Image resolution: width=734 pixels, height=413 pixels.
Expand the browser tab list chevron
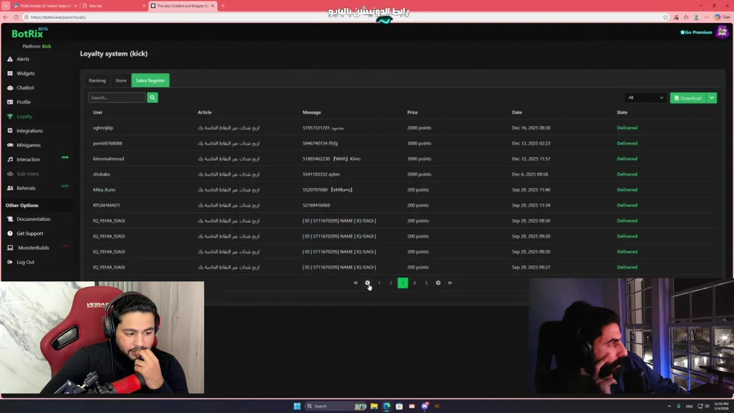tap(6, 6)
